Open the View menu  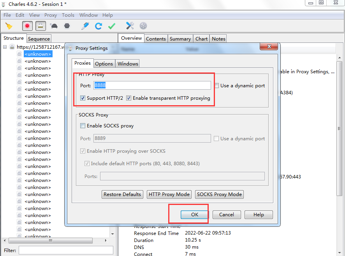34,15
